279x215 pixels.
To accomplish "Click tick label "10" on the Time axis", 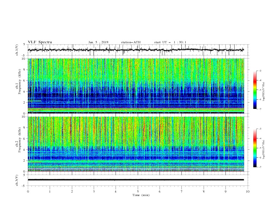I will (x=248, y=191).
